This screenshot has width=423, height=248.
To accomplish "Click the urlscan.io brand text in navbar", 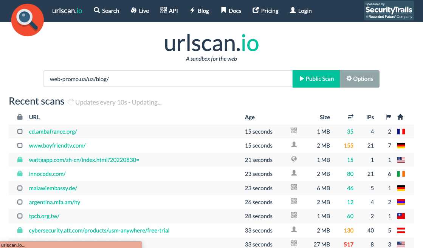I will point(67,11).
